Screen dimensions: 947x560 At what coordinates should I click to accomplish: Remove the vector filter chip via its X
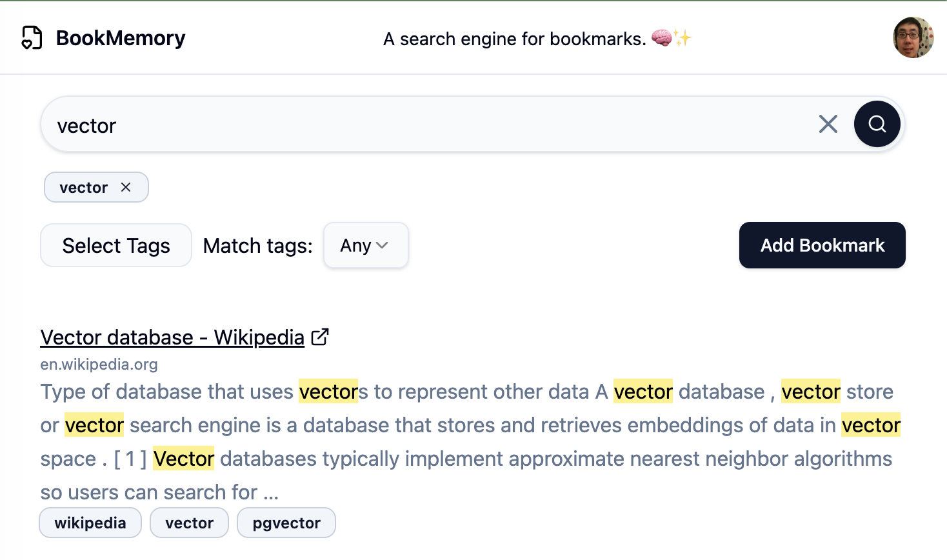click(126, 187)
